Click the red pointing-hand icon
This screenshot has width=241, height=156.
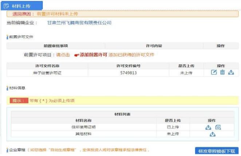(x=76, y=55)
